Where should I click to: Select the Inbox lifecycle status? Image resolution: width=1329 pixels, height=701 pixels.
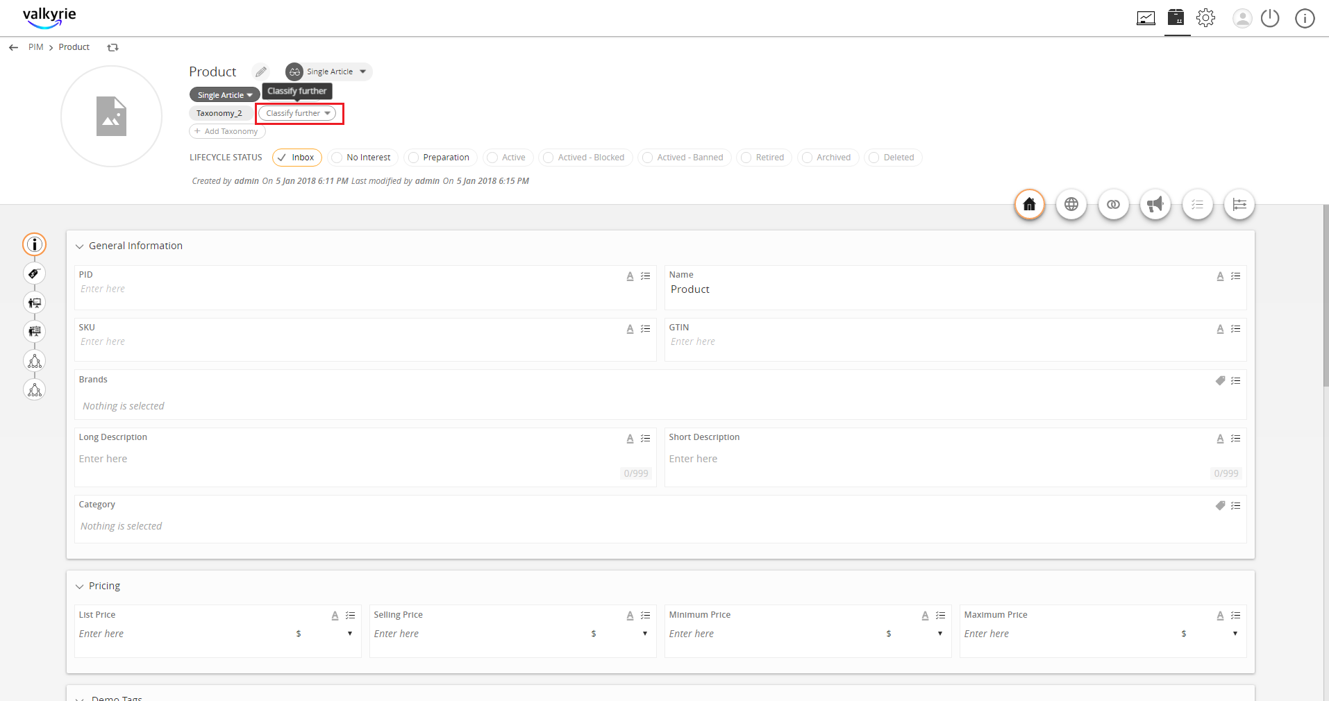pyautogui.click(x=297, y=158)
